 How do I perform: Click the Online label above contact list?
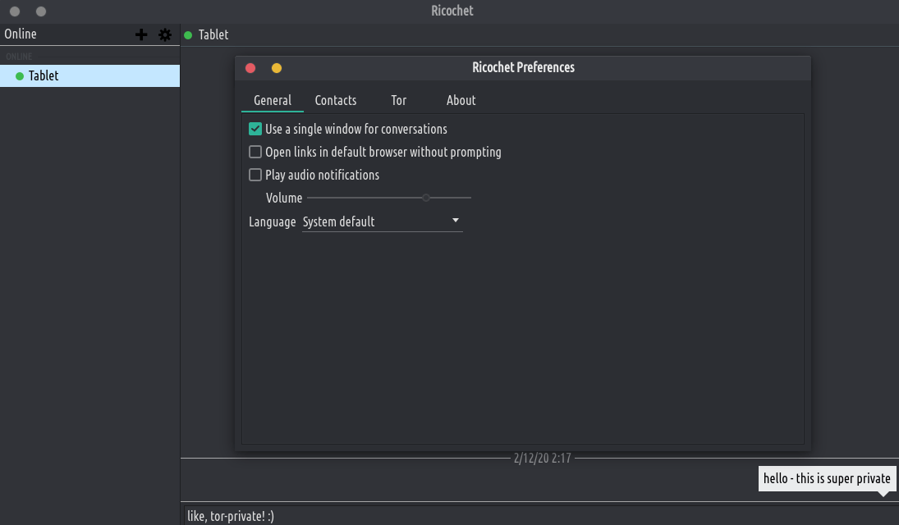[21, 34]
